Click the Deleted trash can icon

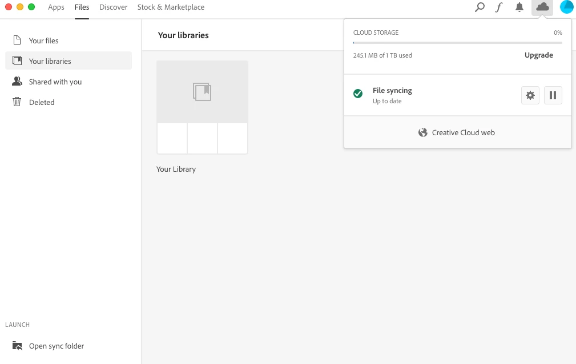(17, 102)
